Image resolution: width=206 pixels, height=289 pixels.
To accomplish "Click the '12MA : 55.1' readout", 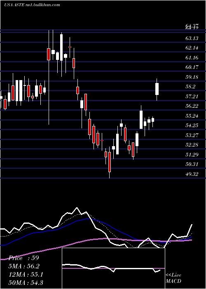I will click(x=26, y=275).
